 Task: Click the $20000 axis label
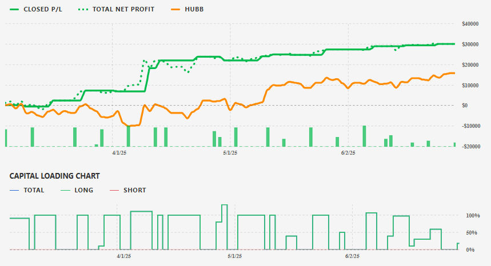click(x=470, y=65)
